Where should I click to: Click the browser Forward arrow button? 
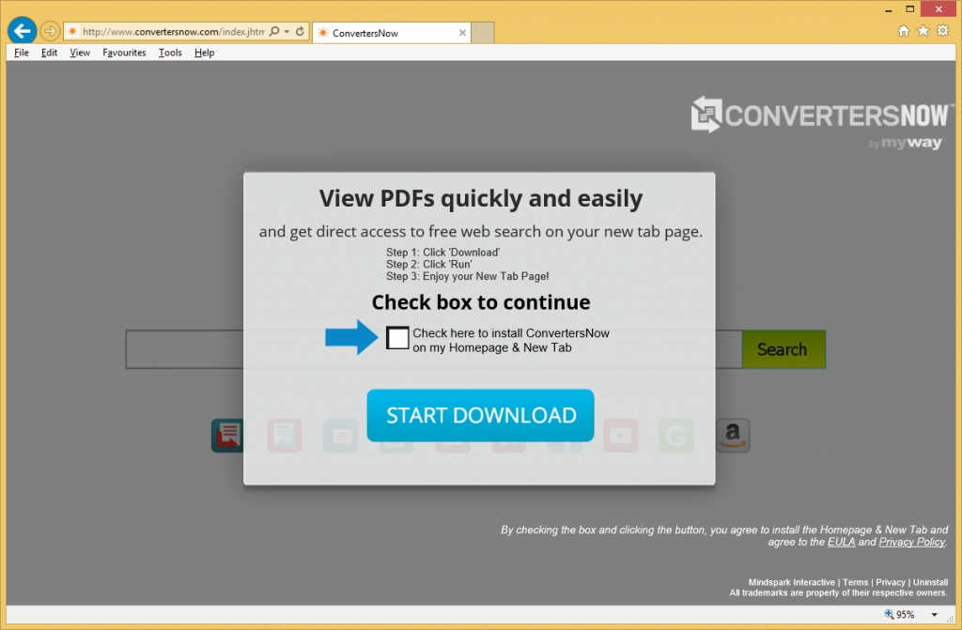50,32
